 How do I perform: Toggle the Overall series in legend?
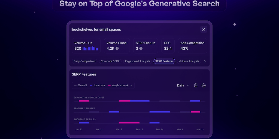click(80, 85)
